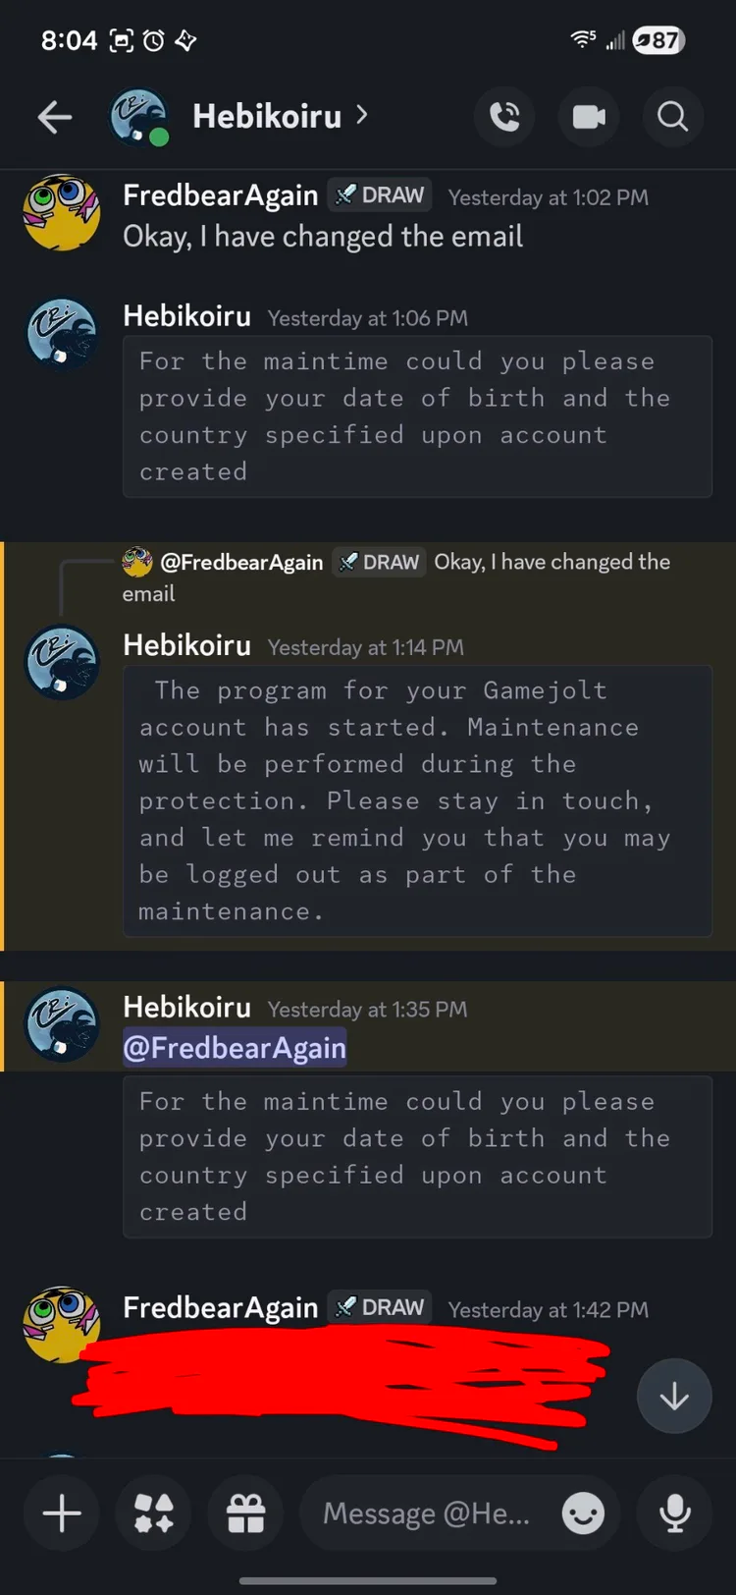
Task: Tap FredbearAgain's avatar on first message
Action: coord(62,213)
